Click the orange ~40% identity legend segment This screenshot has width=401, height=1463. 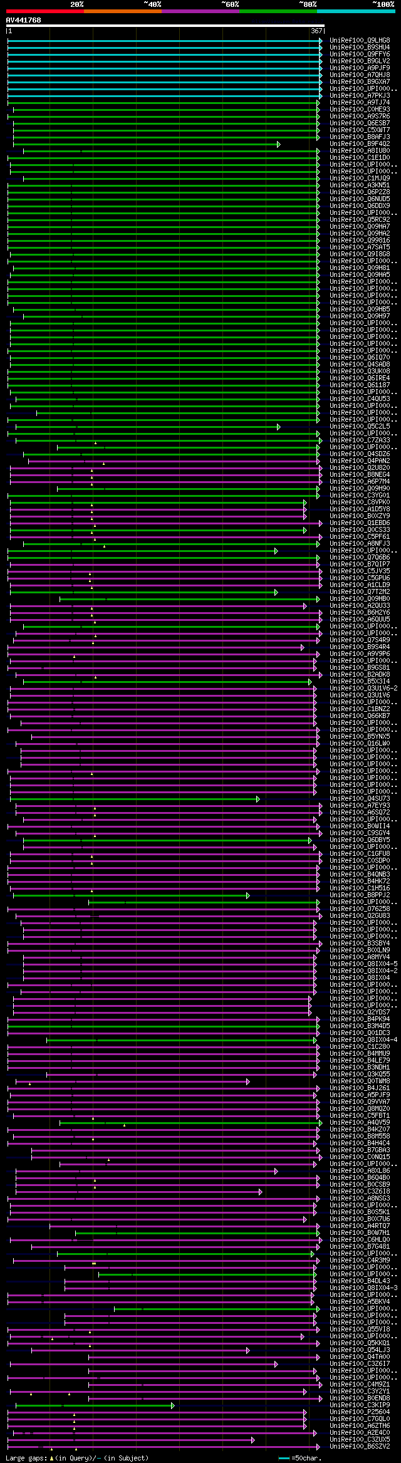122,11
